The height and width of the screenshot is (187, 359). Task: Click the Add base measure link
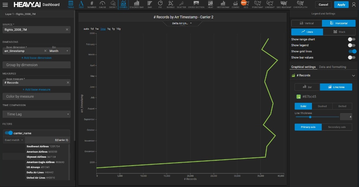[37, 90]
